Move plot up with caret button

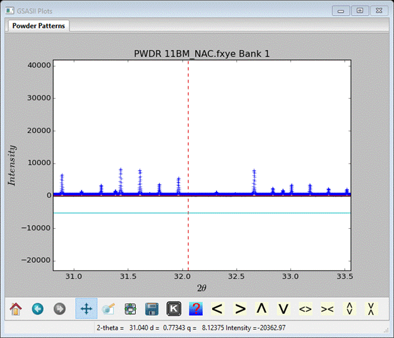pyautogui.click(x=261, y=308)
